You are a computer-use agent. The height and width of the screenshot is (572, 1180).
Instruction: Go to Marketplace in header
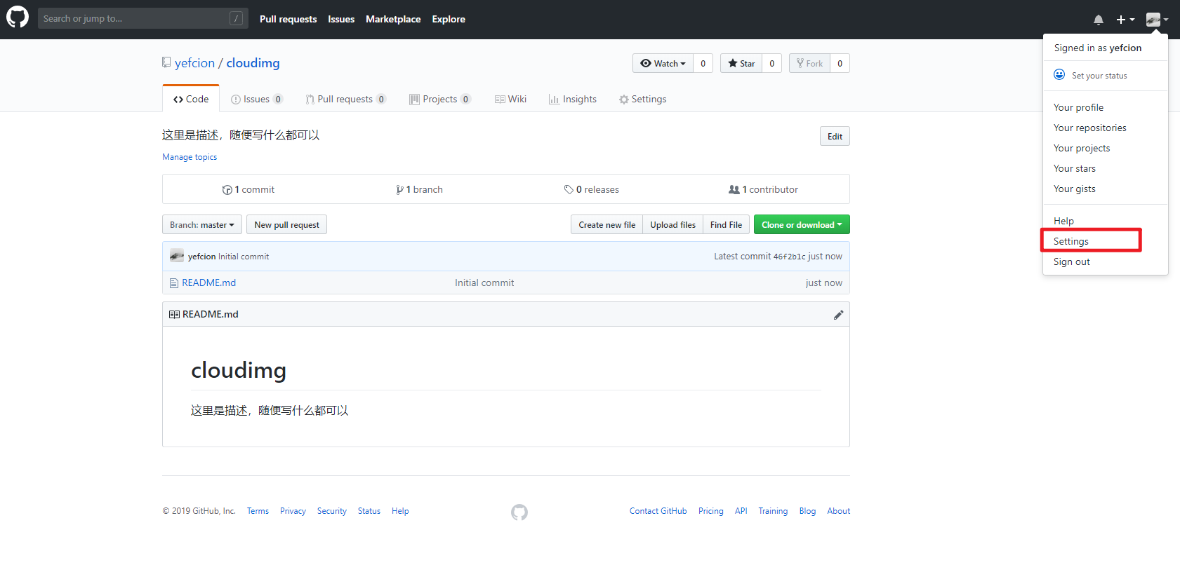(393, 19)
